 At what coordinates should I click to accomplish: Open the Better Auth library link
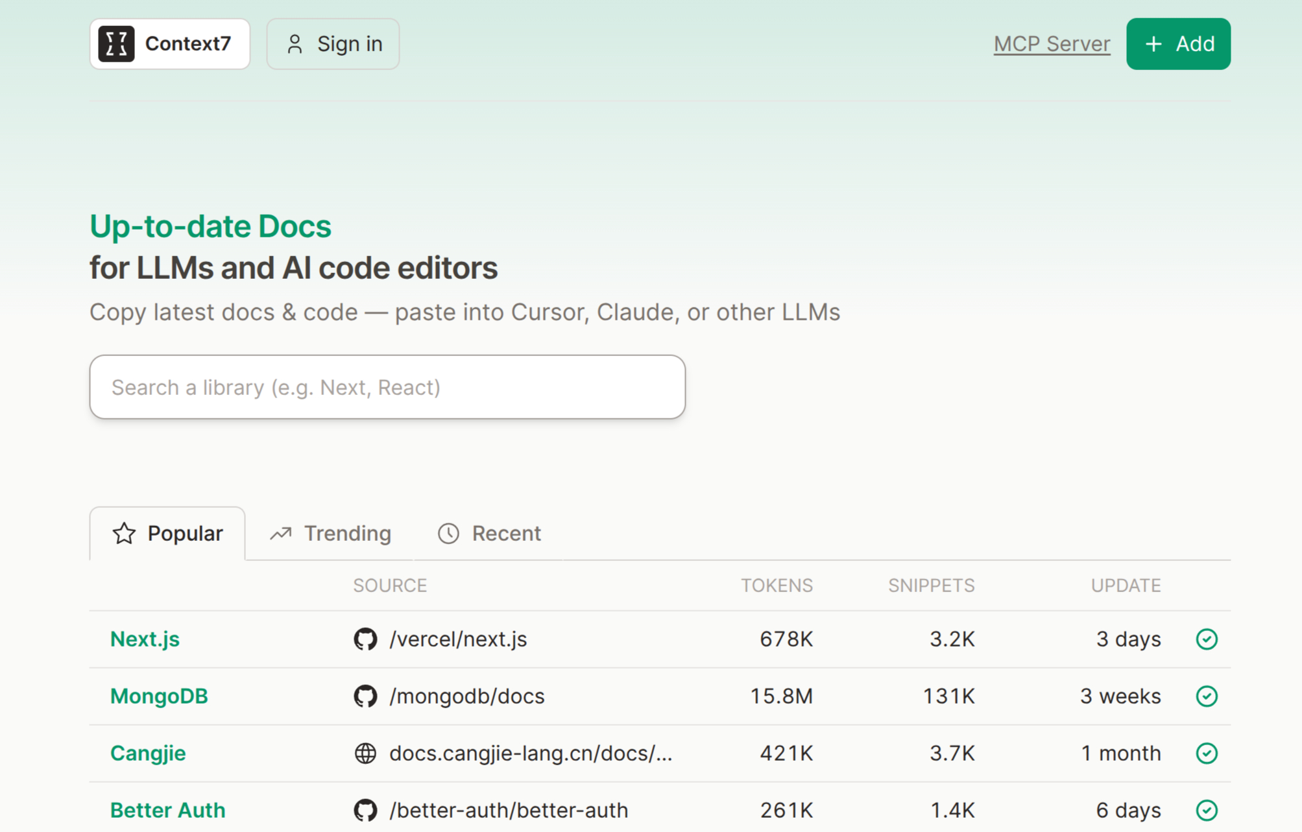tap(167, 810)
